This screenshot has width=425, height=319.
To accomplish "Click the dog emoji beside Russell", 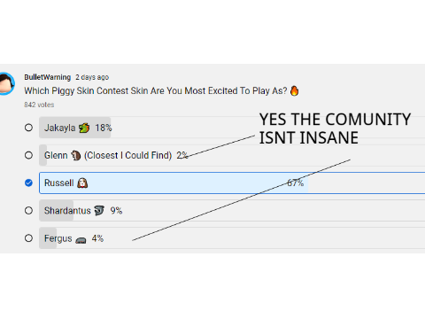I will click(82, 183).
